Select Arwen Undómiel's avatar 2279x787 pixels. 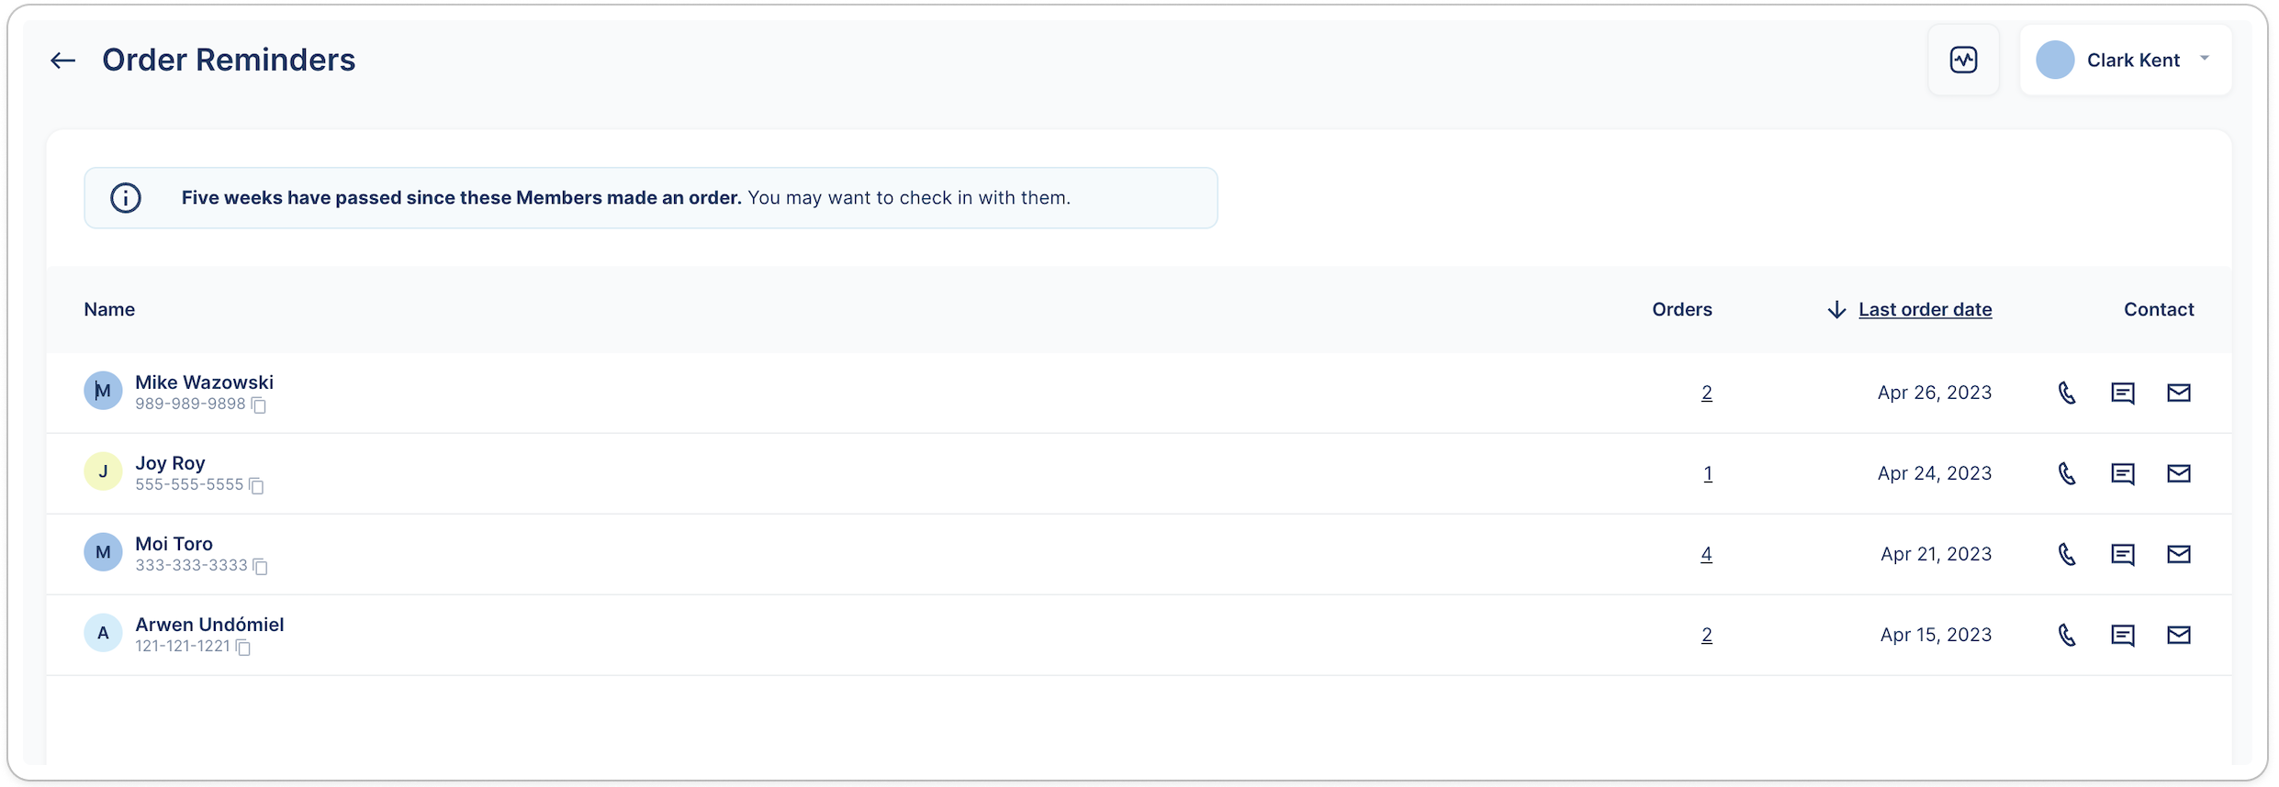(x=103, y=633)
